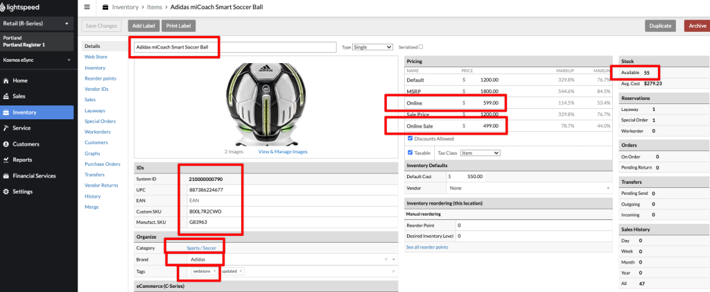This screenshot has height=292, width=710.
Task: Click the EAN input field
Action: 292,200
